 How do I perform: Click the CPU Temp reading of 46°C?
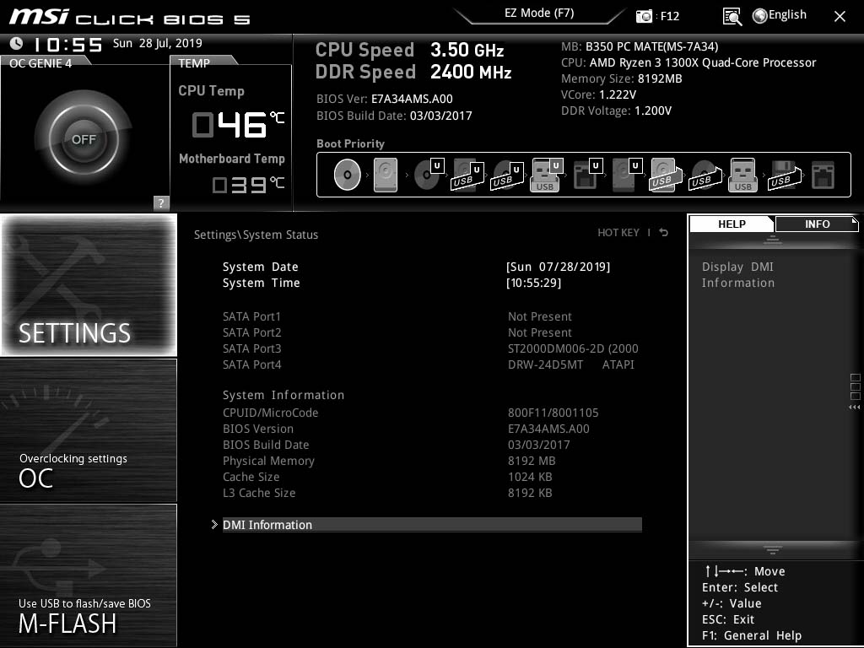pyautogui.click(x=238, y=124)
